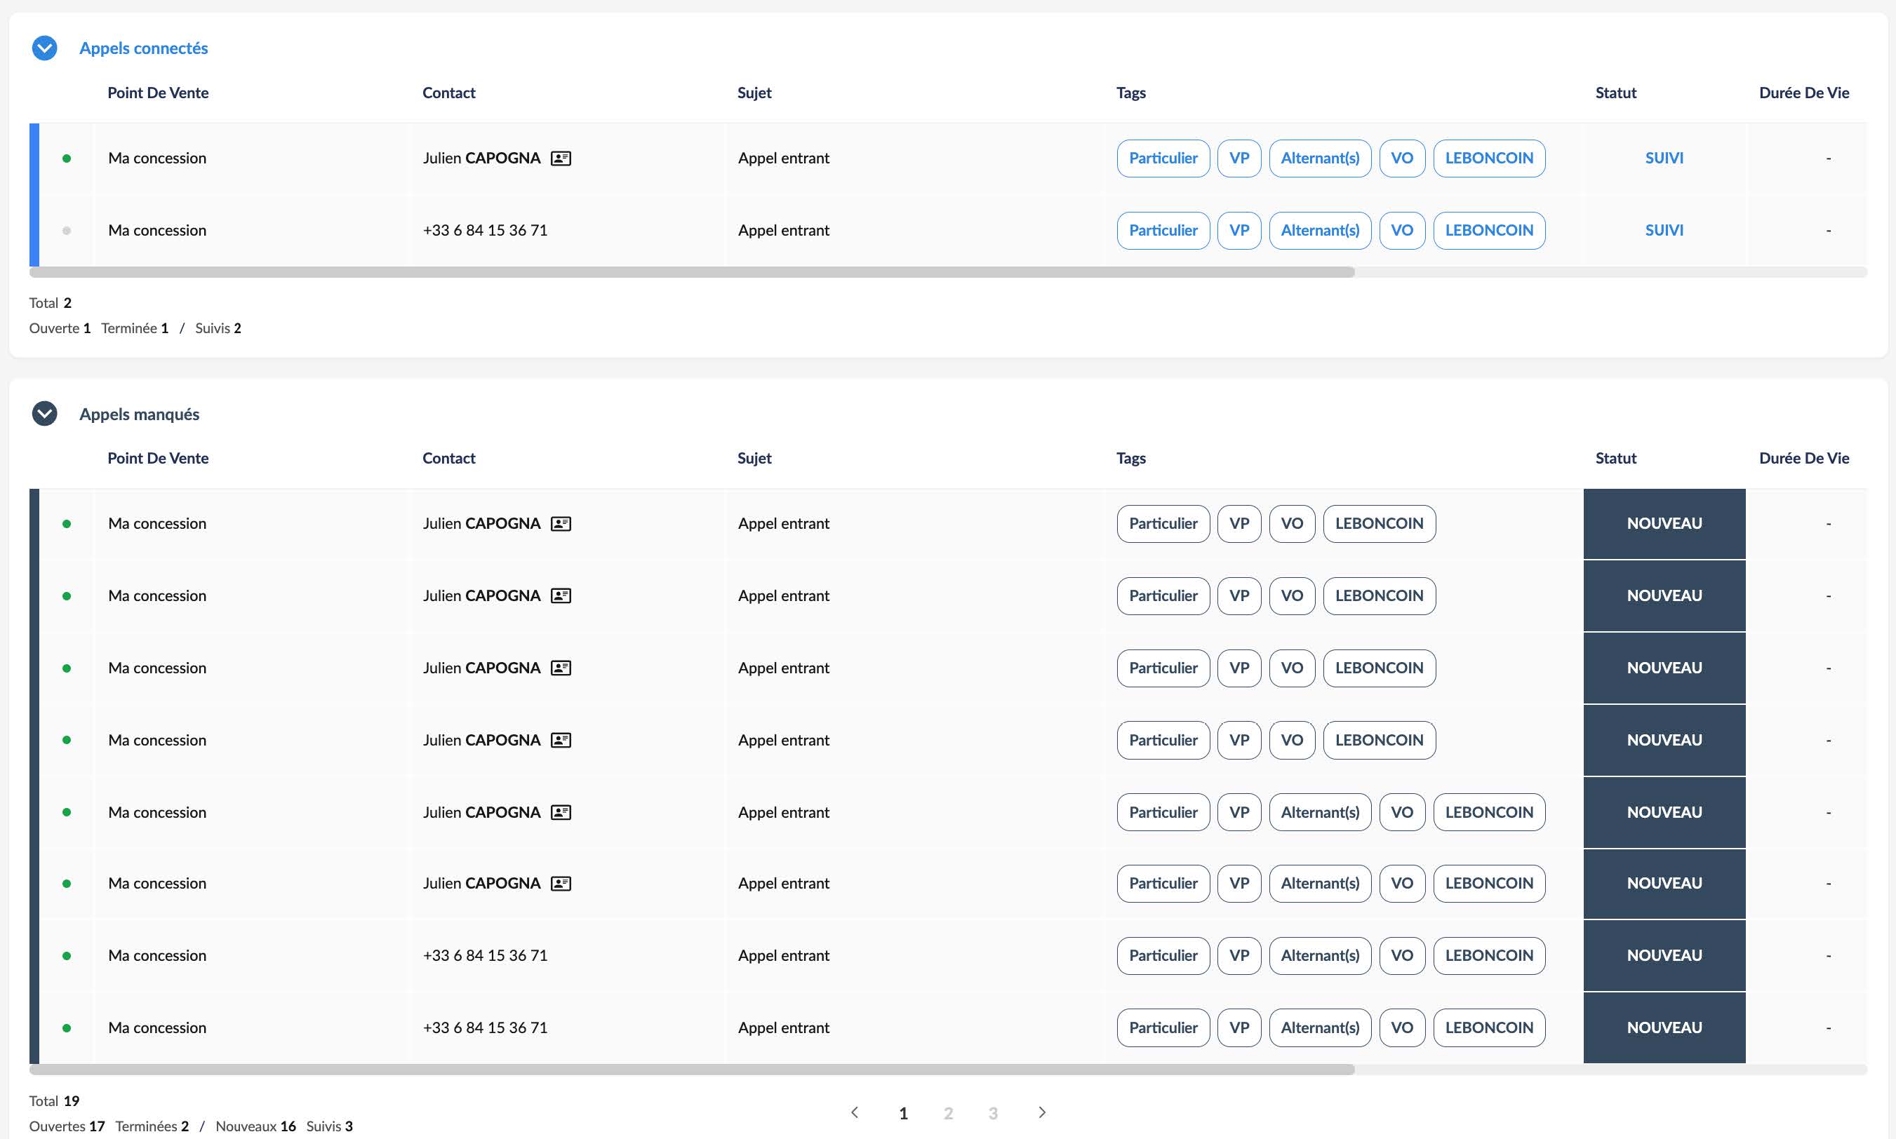Click Appel entrant subject of Julien CAPOGNA connected call

tap(783, 158)
